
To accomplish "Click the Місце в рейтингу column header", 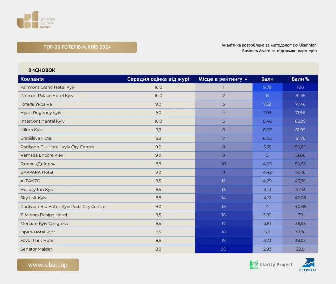I will point(220,79).
